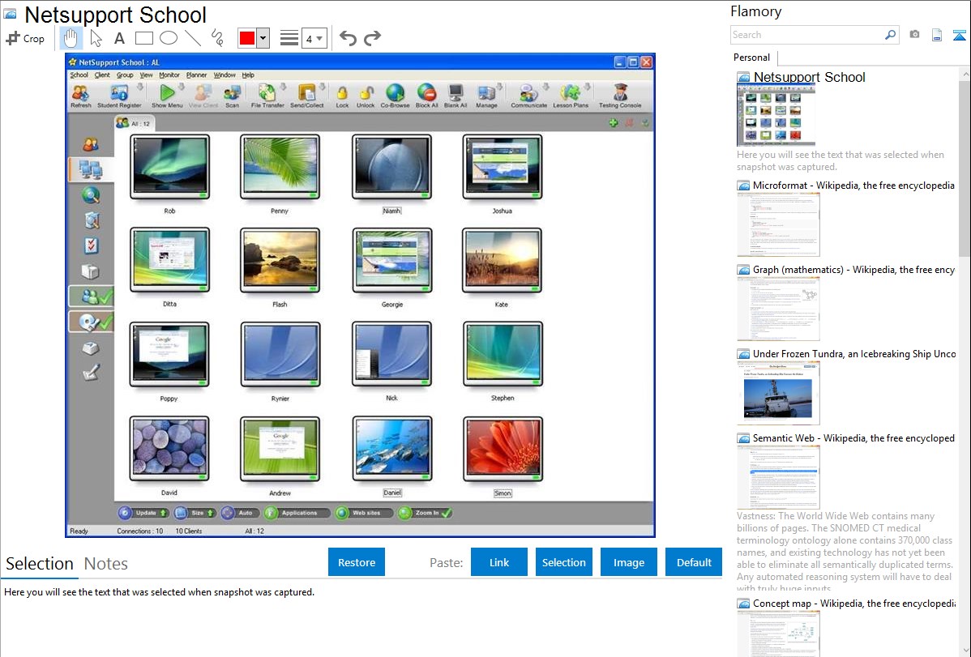Click the File Transfer toolbar icon
This screenshot has height=657, width=971.
pyautogui.click(x=267, y=96)
